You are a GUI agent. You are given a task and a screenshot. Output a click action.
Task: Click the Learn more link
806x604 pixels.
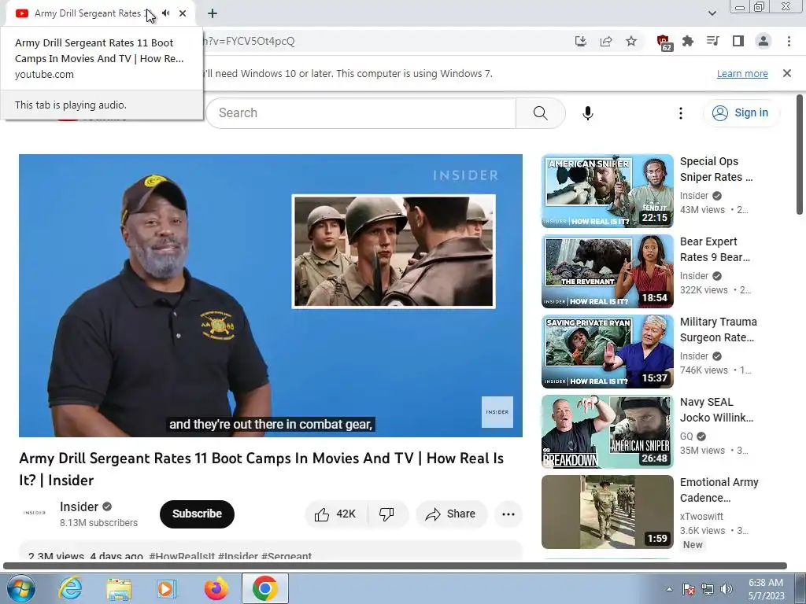point(742,73)
